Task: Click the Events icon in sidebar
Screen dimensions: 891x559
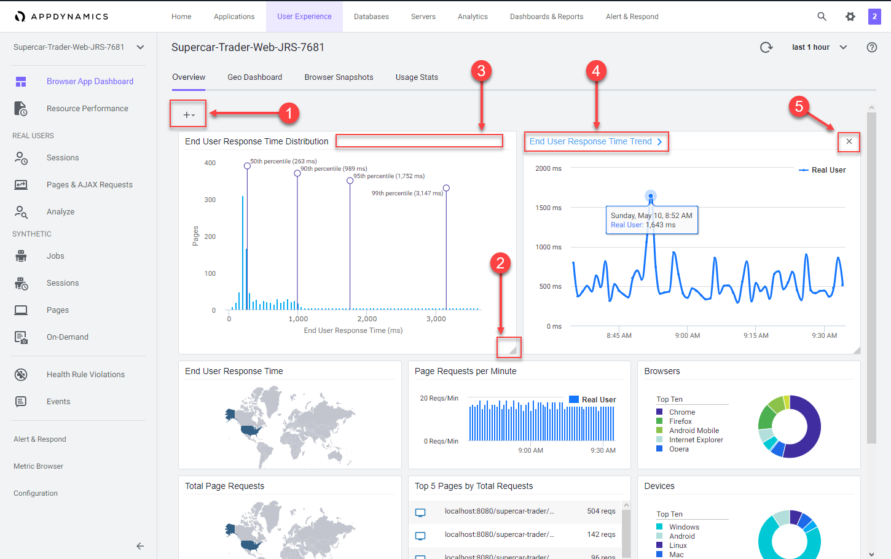Action: [21, 402]
